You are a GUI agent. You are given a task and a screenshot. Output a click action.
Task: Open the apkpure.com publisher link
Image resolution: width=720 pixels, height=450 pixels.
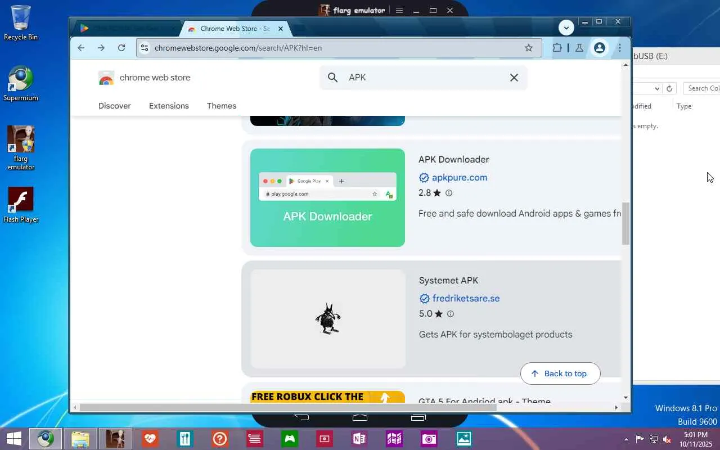coord(460,178)
